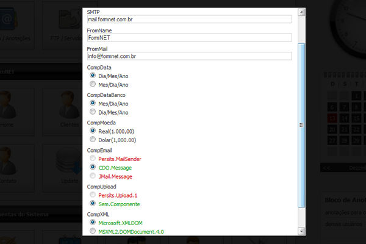The height and width of the screenshot is (244, 366).
Task: Click the dialog's vertical scrollbar thumb
Action: pyautogui.click(x=301, y=125)
